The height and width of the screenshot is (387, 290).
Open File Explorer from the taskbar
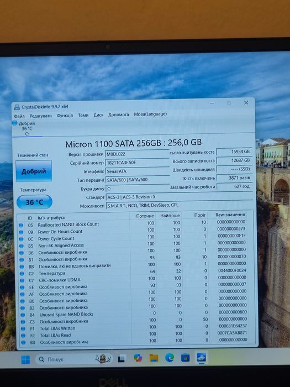pos(154,358)
